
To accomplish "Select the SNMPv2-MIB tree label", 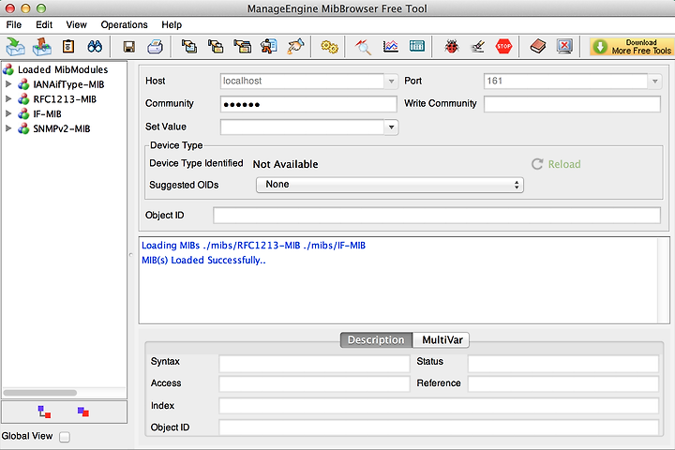I will pyautogui.click(x=62, y=128).
